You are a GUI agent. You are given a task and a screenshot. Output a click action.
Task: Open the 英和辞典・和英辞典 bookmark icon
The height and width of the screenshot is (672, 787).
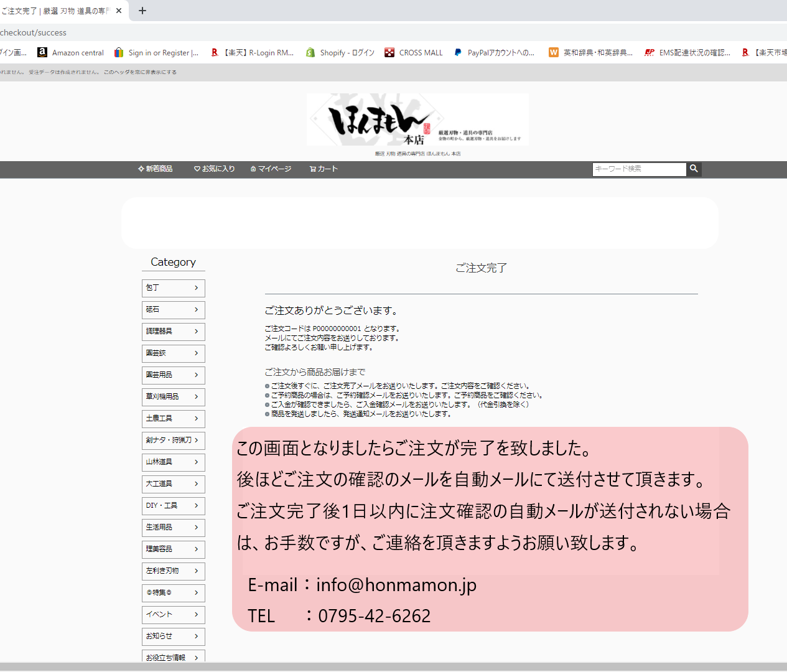point(553,52)
